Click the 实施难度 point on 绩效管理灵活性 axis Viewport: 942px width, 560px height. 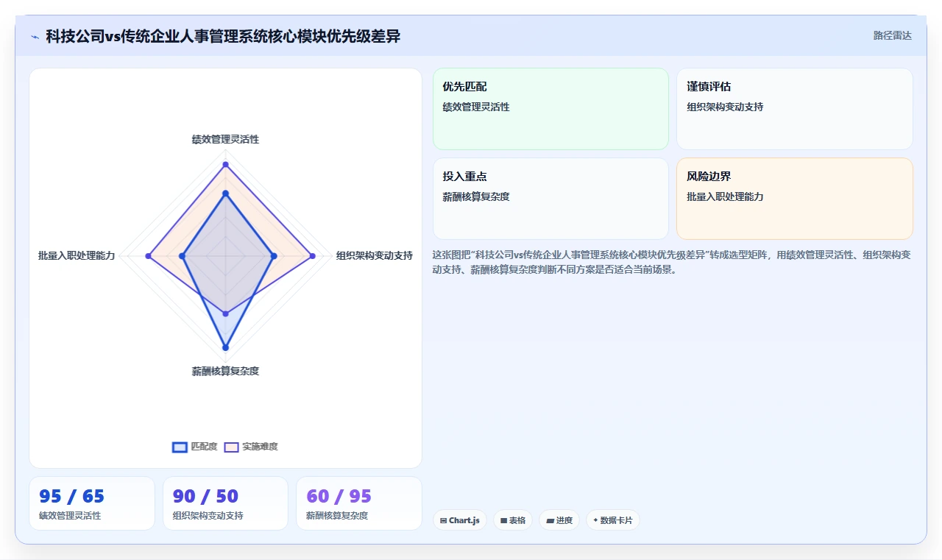pos(225,164)
